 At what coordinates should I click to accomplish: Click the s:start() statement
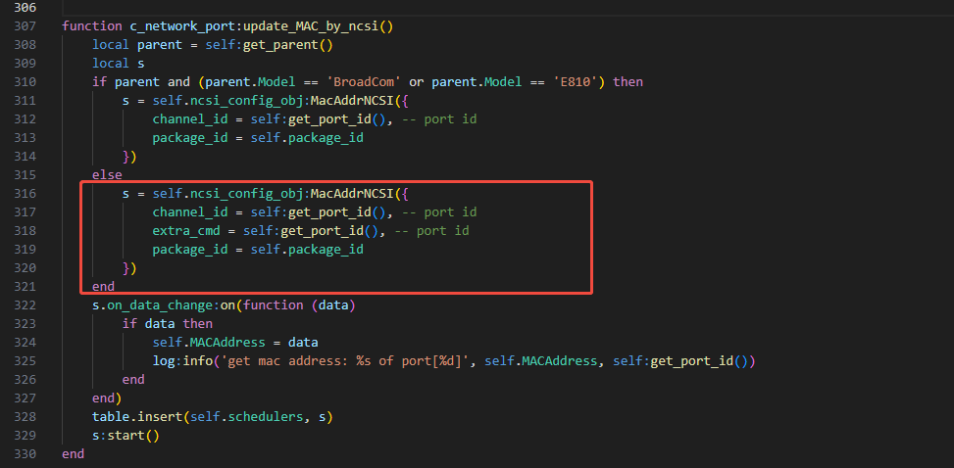point(126,436)
